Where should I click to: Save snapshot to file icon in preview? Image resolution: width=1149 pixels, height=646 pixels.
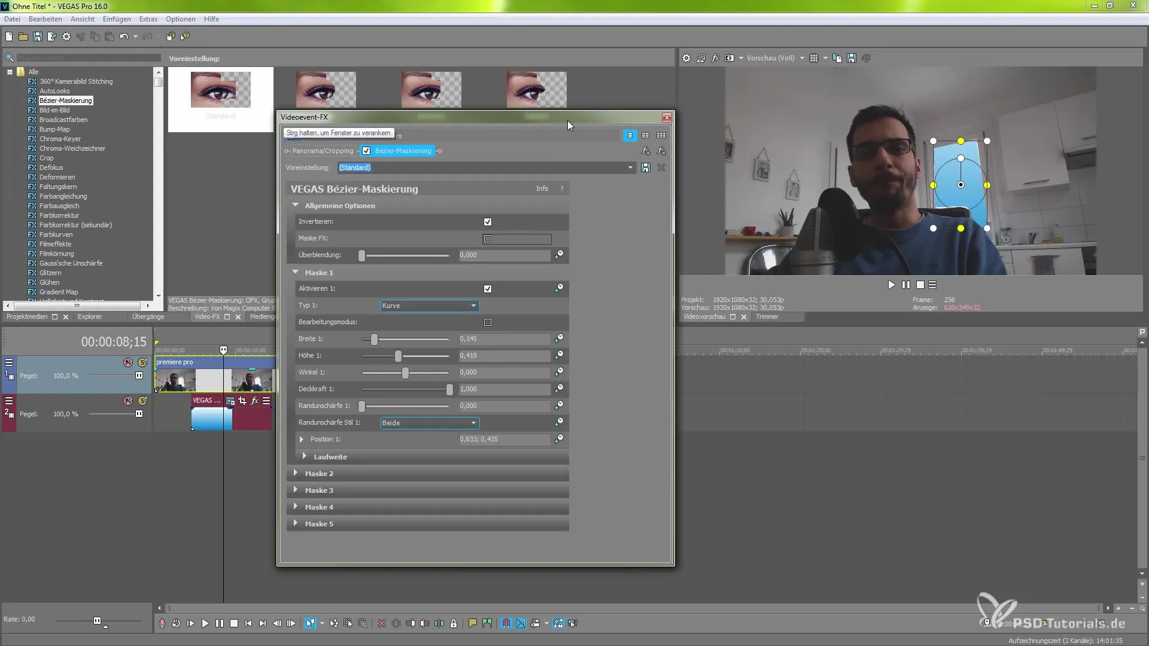(x=852, y=58)
